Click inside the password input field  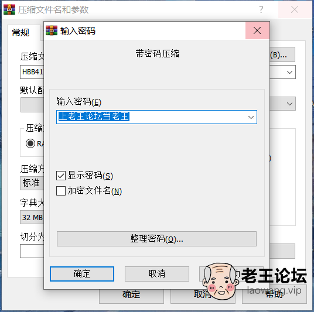(156, 117)
